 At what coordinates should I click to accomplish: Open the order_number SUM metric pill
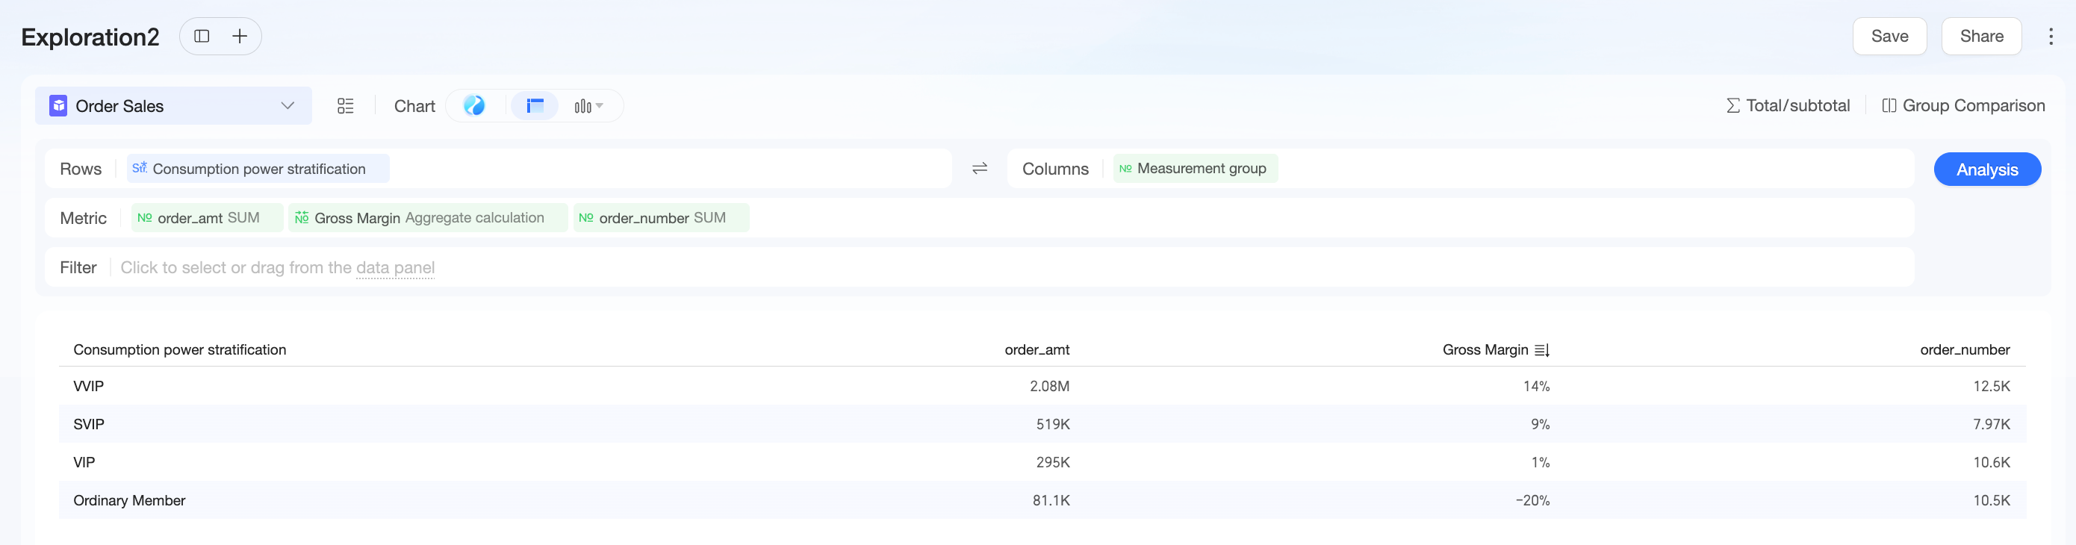coord(661,218)
